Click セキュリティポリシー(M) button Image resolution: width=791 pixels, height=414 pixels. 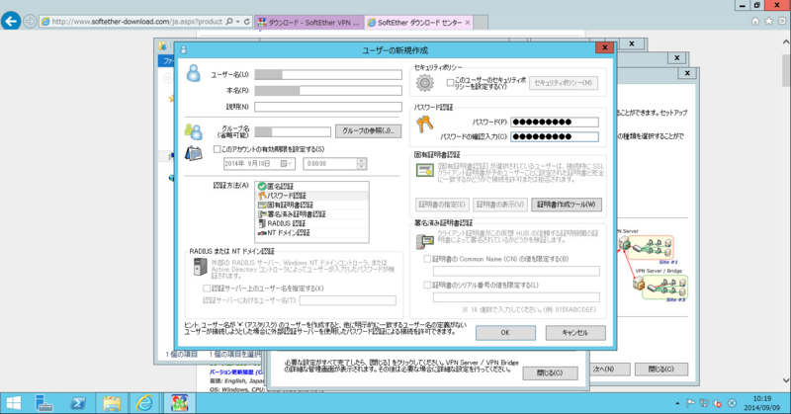click(x=564, y=83)
